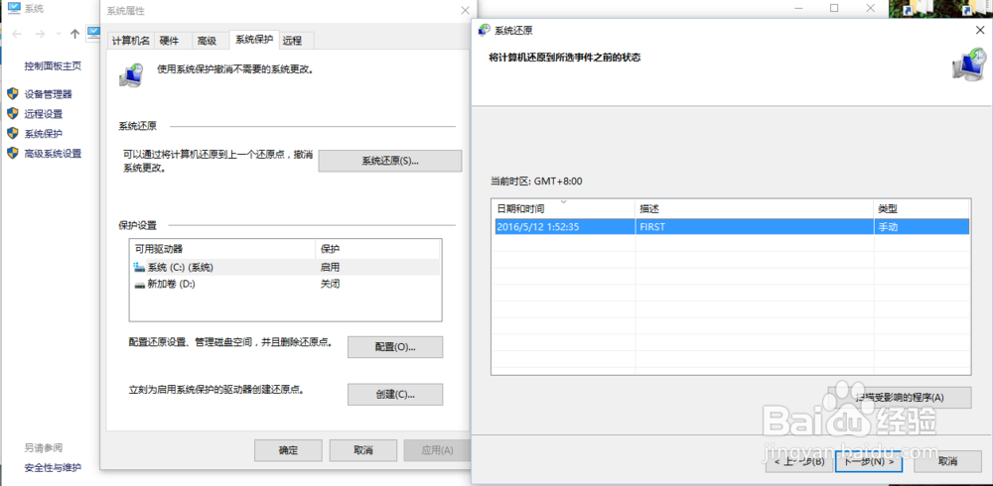993x486 pixels.
Task: Click shield icon beside 系统保护
Action: pos(13,133)
